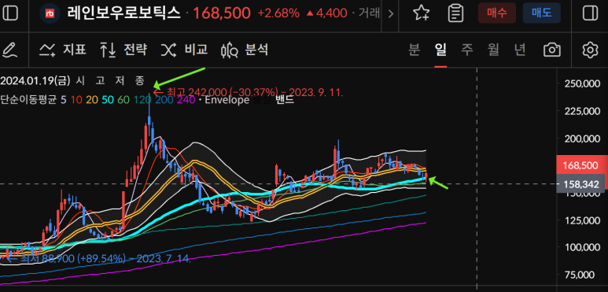Click the 100,000 price axis label
608x292 pixels.
click(x=583, y=247)
